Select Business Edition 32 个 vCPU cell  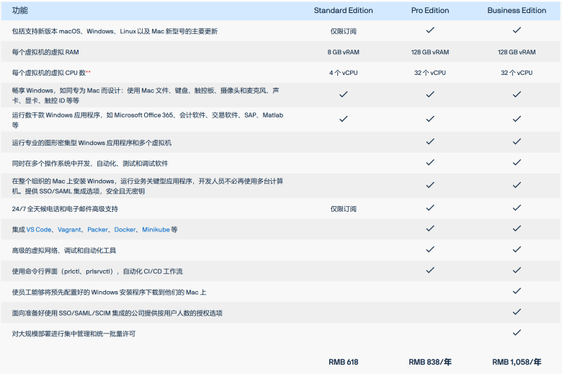tap(517, 73)
